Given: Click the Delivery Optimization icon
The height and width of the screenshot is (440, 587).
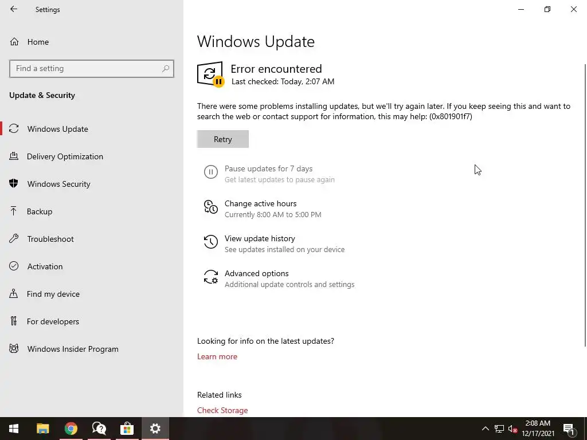Looking at the screenshot, I should point(14,156).
